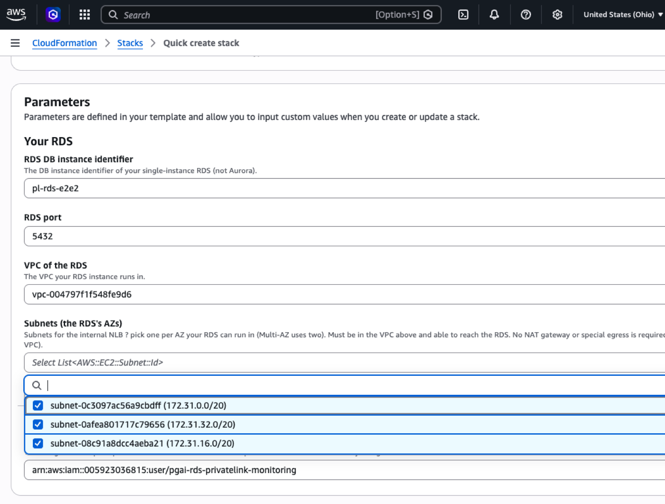The width and height of the screenshot is (665, 504).
Task: Click the 'Your RDS' section heading
Action: point(48,141)
